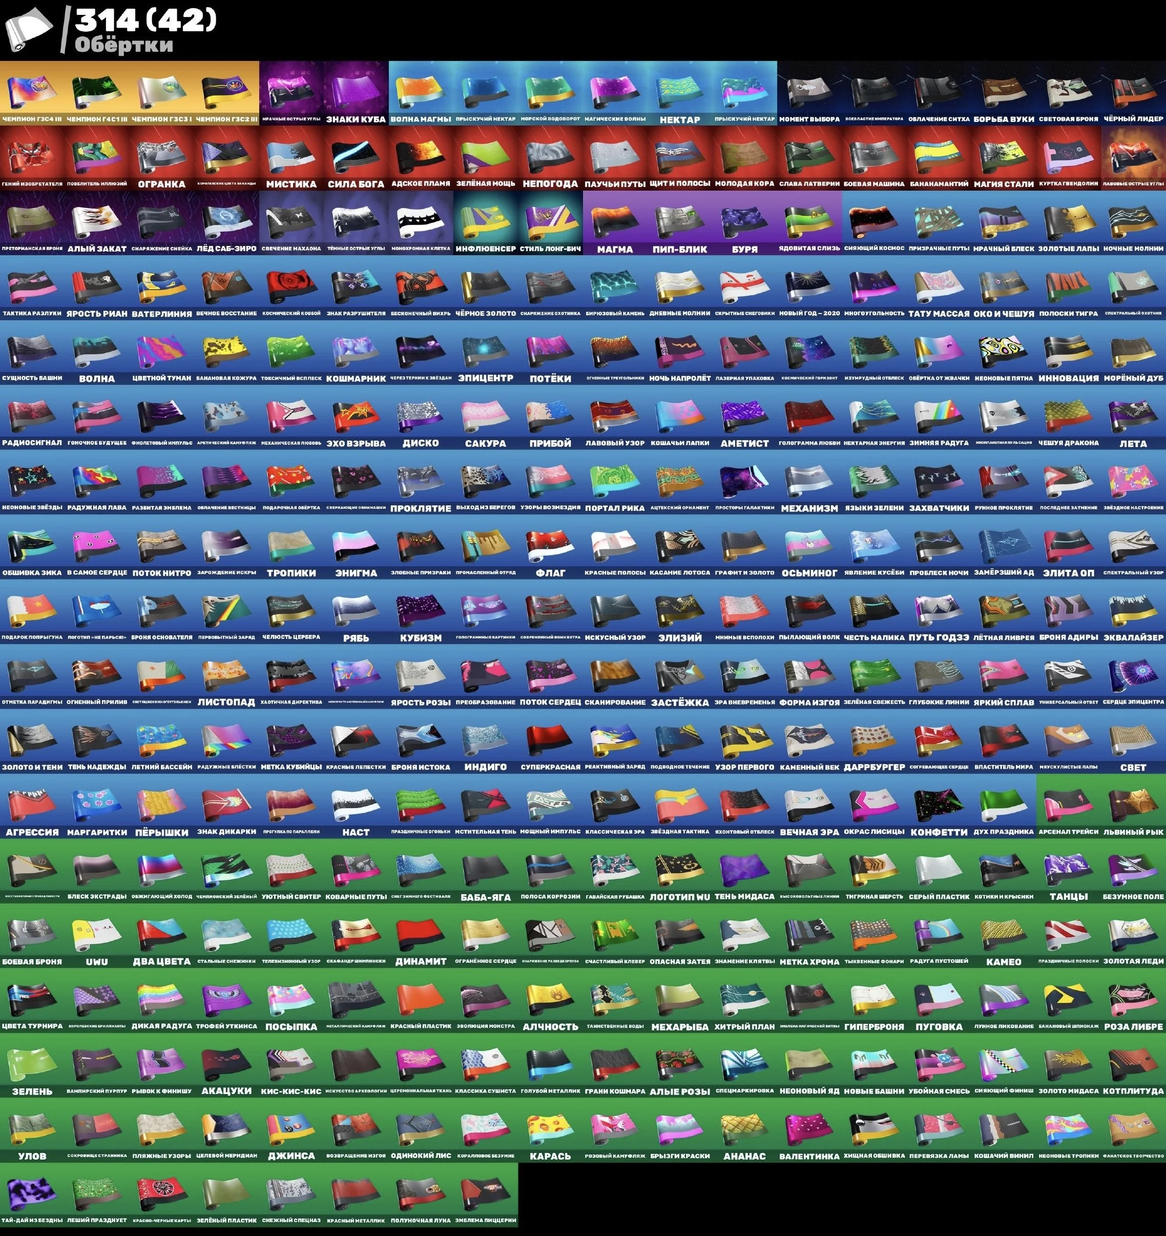1166x1236 pixels.
Task: Click the ВАЛЕНТИНКА wrap thumbnail
Action: point(809,1128)
